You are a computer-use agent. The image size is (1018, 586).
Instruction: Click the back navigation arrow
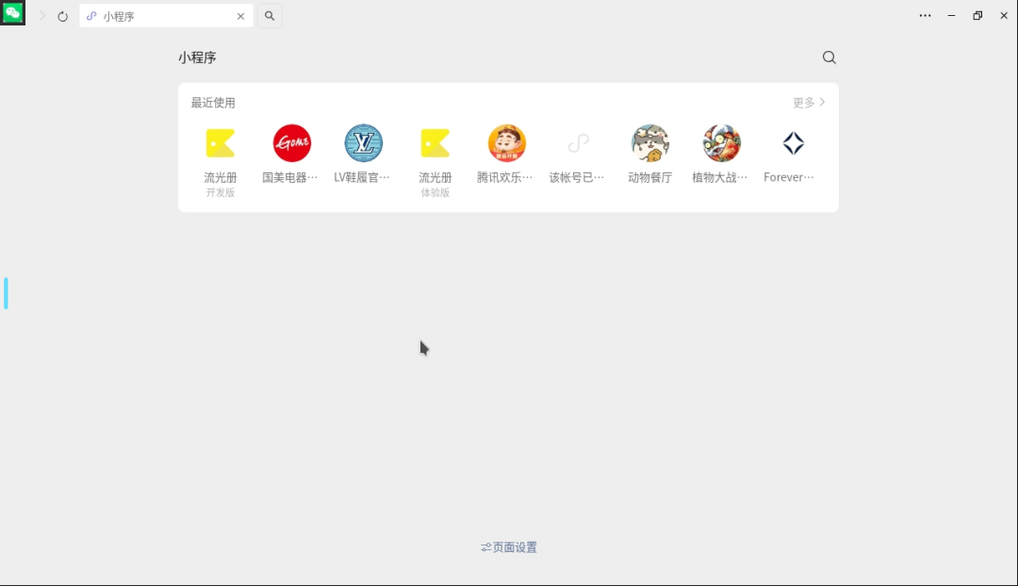coord(41,16)
